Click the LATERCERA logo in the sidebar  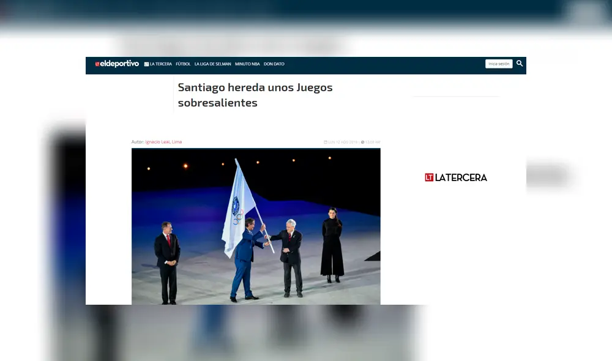[456, 177]
